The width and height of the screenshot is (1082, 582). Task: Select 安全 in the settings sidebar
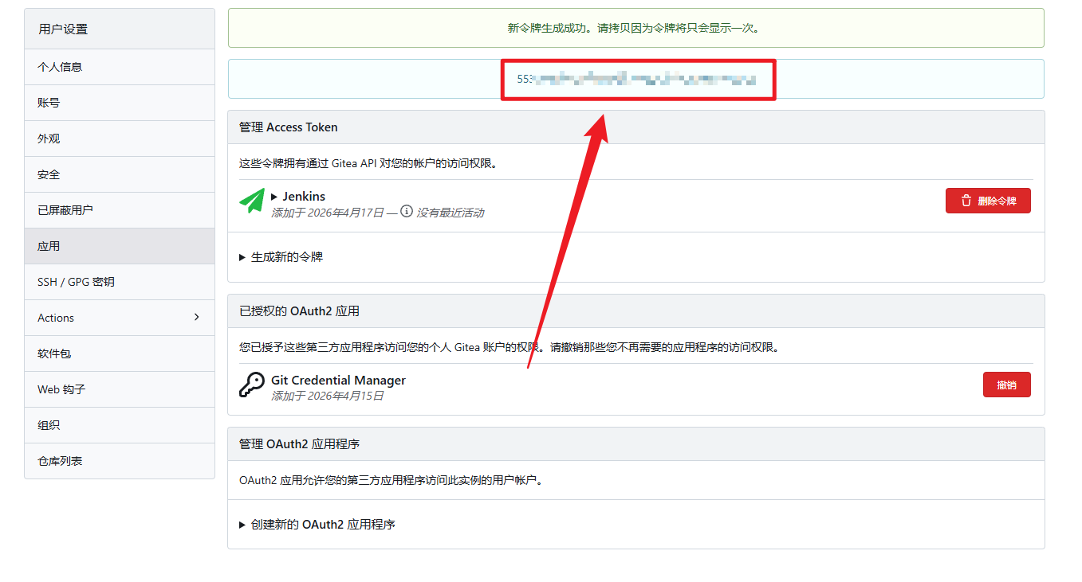click(x=49, y=174)
